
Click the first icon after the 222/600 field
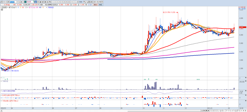pos(84,2)
